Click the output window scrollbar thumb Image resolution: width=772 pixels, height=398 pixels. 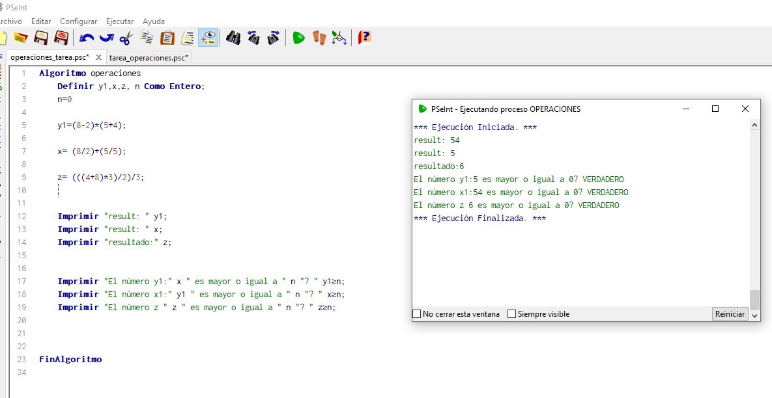(755, 300)
